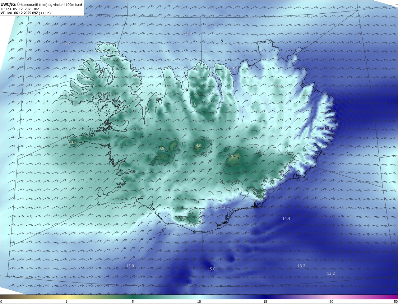Click the '30' tick on the colour scale
The width and height of the screenshot is (398, 304).
click(331, 302)
